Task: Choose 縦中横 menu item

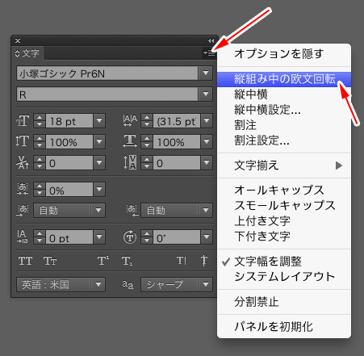Action: click(x=284, y=94)
